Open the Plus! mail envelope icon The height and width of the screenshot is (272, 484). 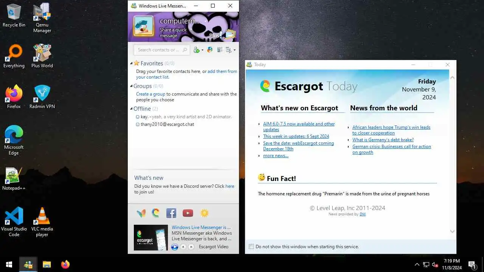(x=230, y=35)
